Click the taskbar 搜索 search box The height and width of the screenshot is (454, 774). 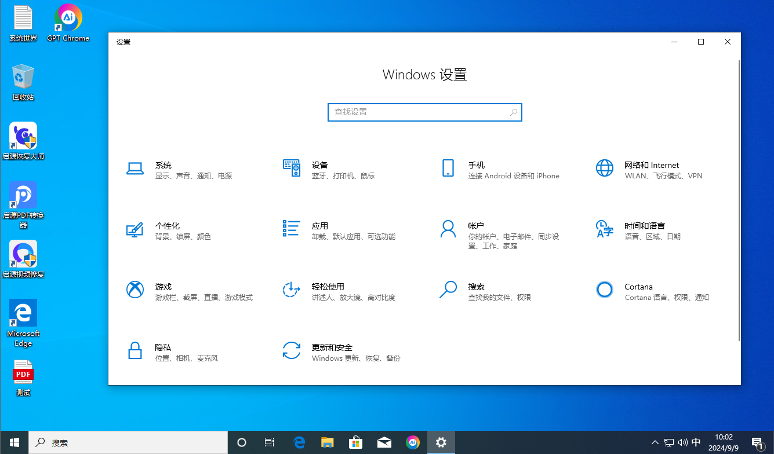(x=128, y=442)
